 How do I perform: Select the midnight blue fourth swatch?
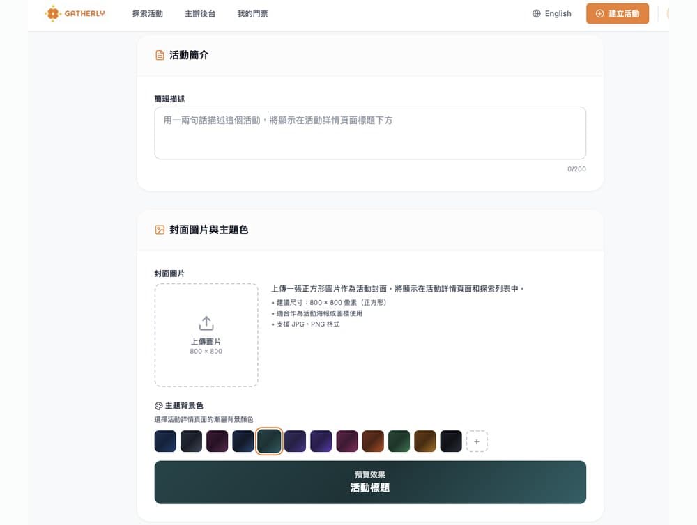243,441
